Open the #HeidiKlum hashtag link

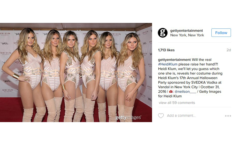click(168, 64)
